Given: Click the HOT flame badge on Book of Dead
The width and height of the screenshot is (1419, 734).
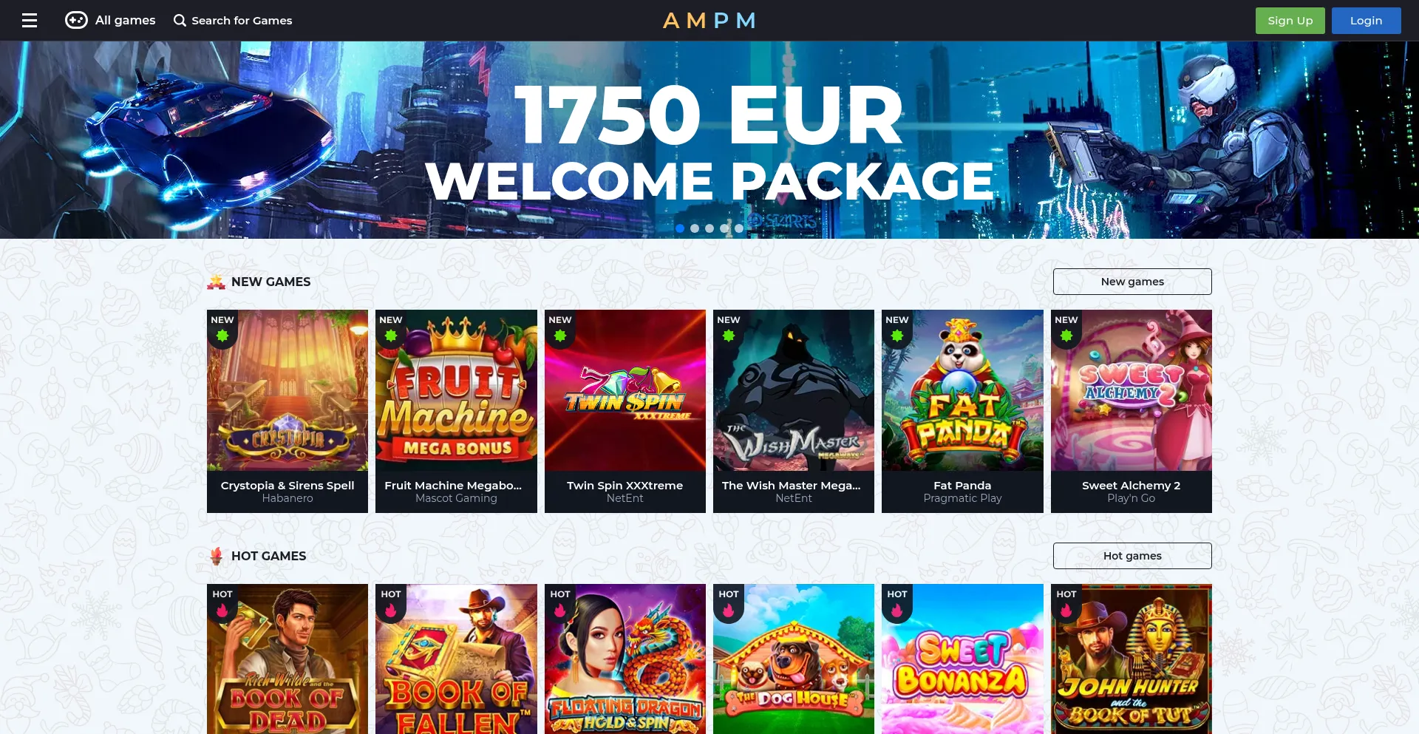Looking at the screenshot, I should [x=222, y=603].
